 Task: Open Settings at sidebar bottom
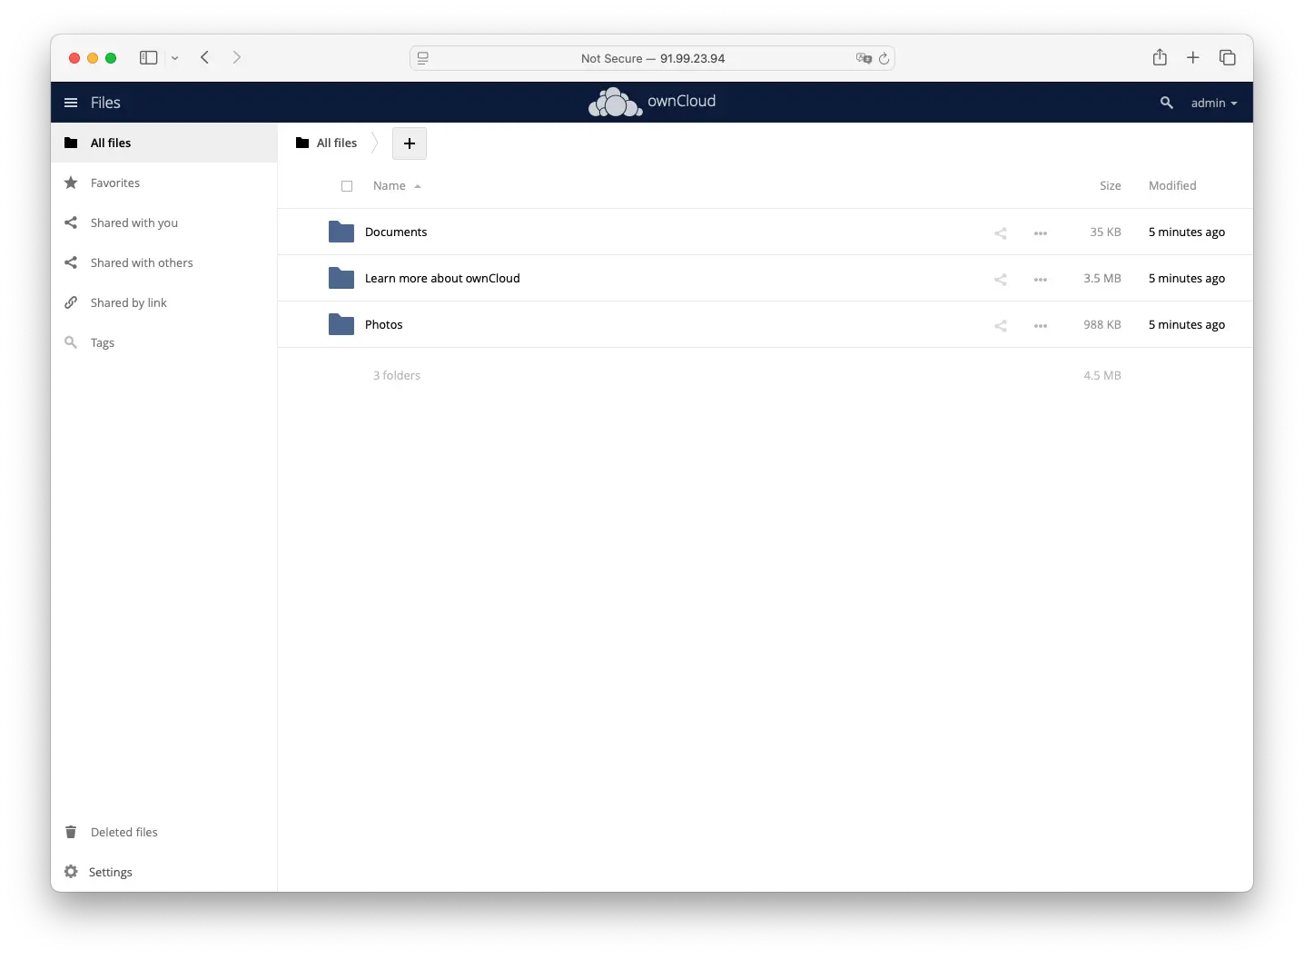coord(109,872)
